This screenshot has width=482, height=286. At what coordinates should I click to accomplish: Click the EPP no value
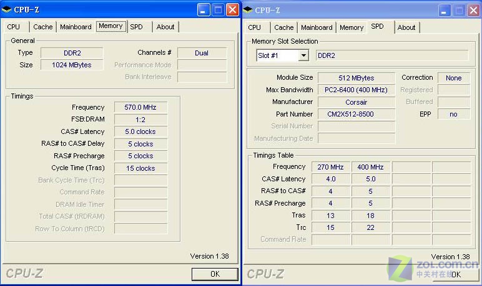454,114
